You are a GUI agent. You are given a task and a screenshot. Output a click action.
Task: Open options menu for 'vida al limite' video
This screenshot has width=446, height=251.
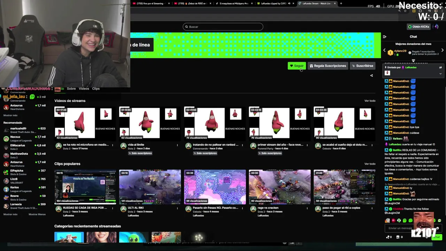coord(177,145)
